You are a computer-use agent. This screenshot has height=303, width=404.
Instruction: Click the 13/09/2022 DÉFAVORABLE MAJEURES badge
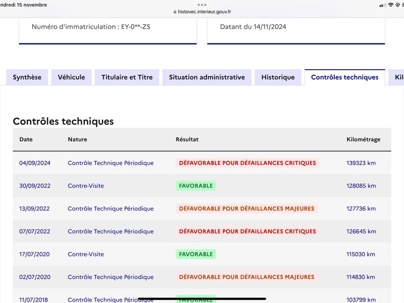[x=246, y=209]
